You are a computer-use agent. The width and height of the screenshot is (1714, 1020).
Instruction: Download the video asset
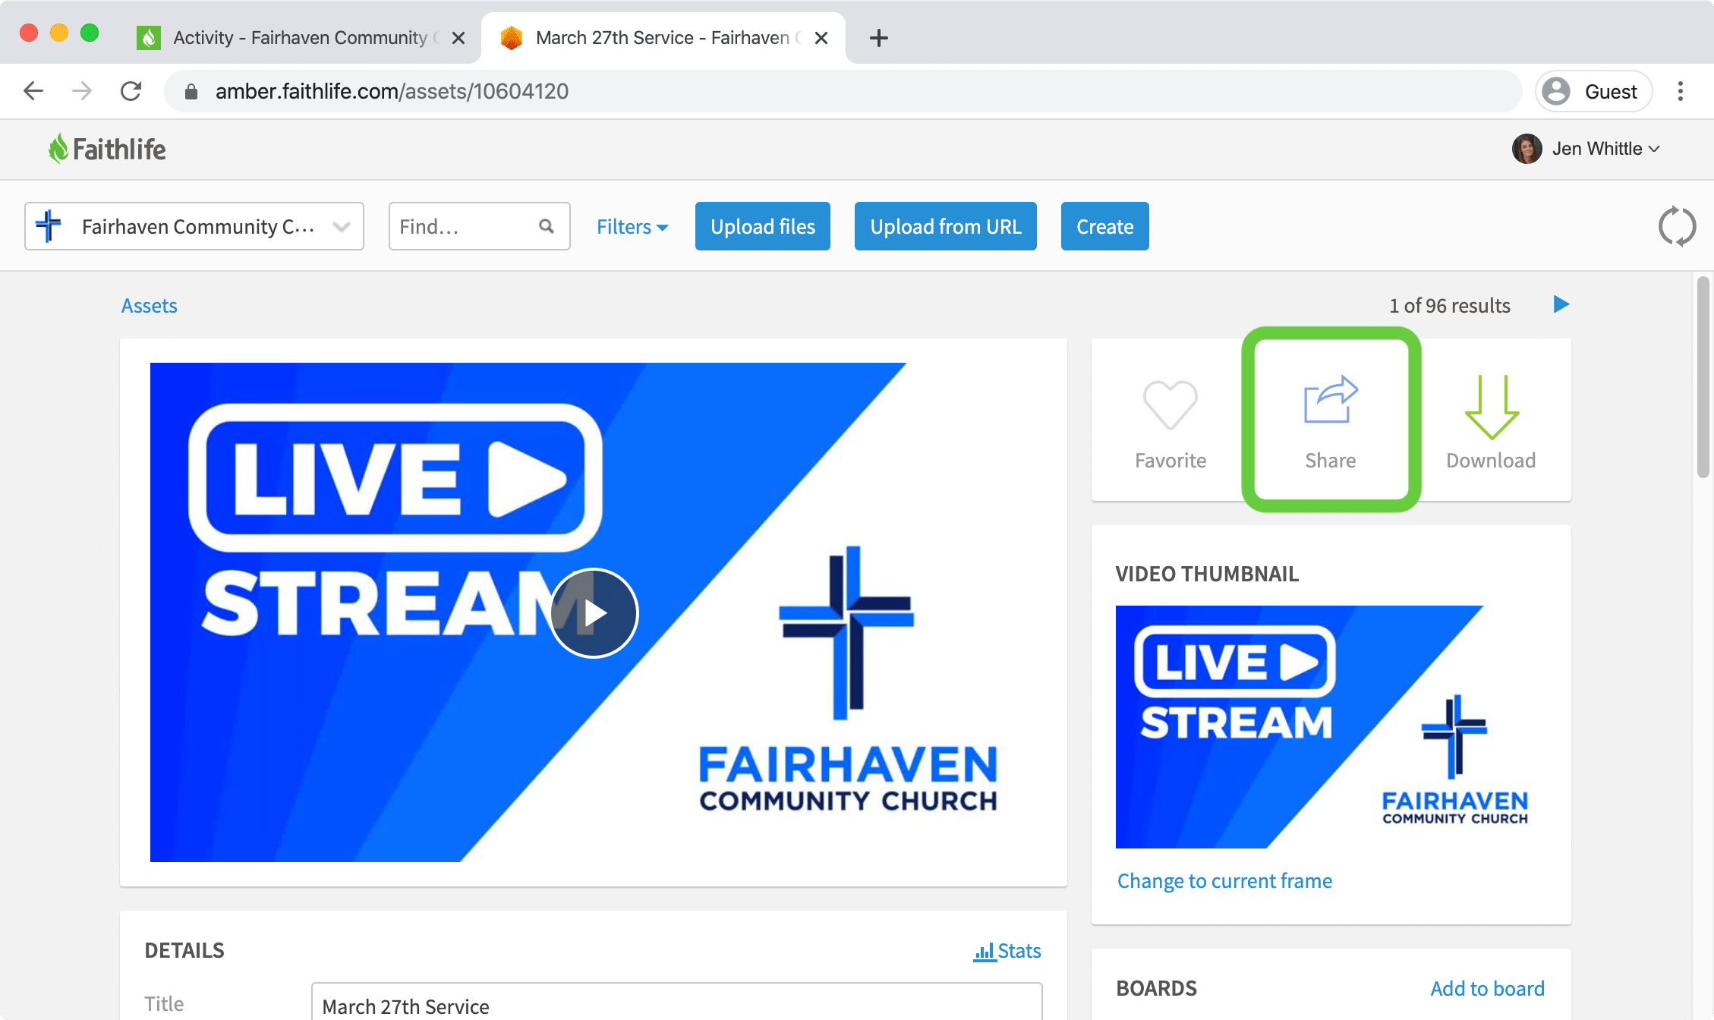click(x=1491, y=423)
